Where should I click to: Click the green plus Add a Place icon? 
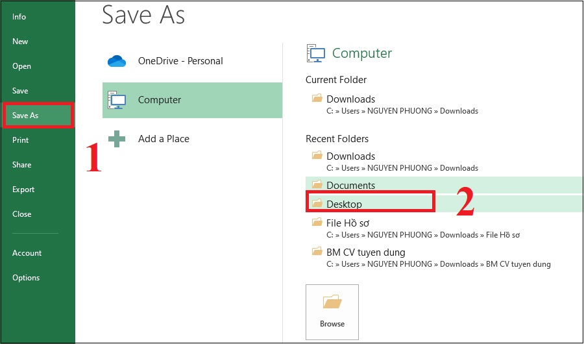[117, 139]
